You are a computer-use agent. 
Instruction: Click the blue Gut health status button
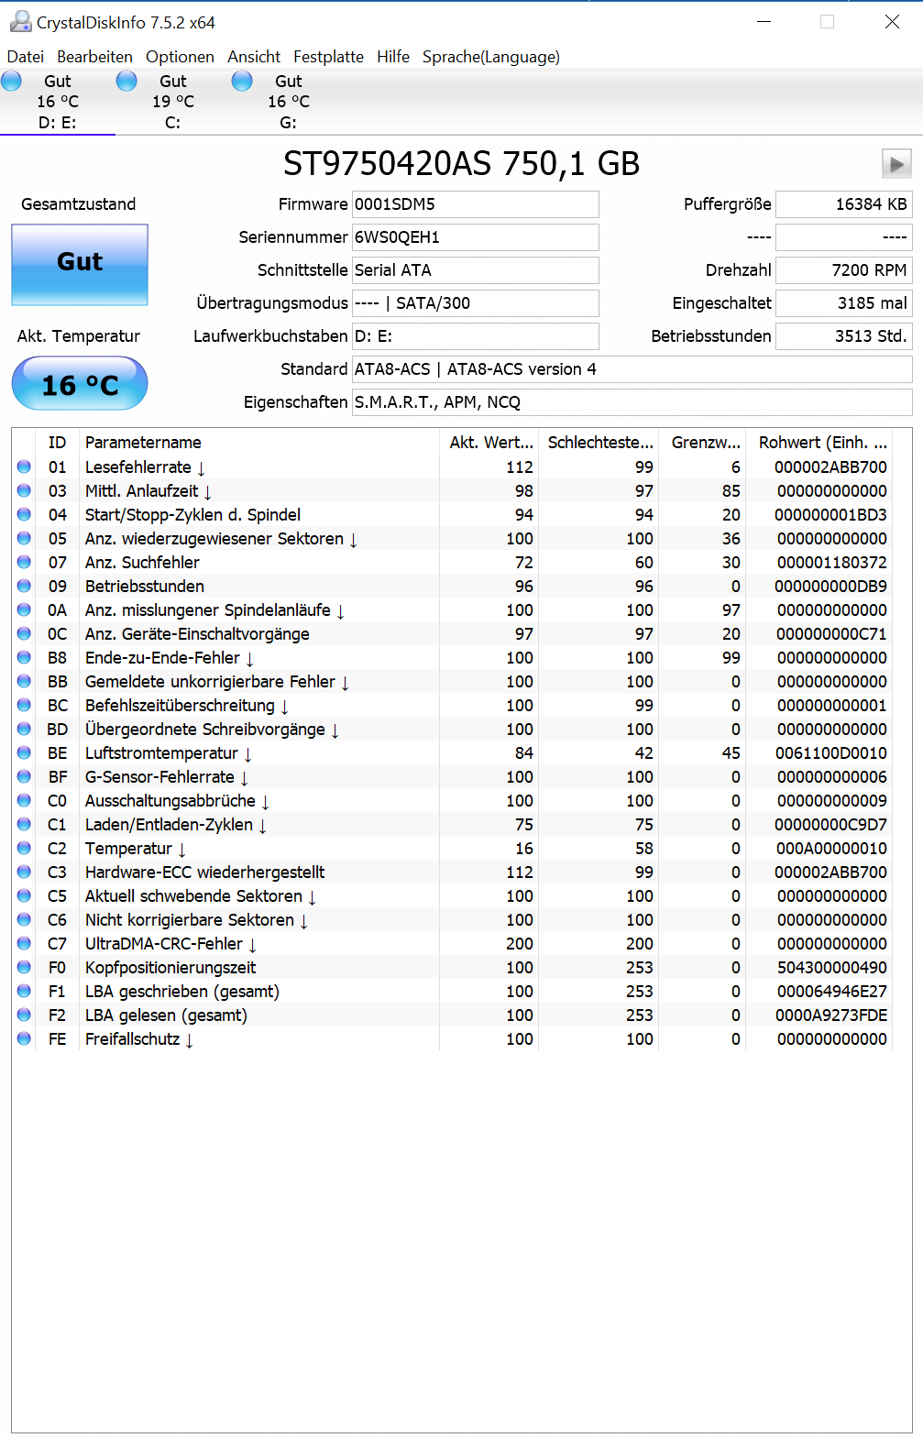pos(80,264)
